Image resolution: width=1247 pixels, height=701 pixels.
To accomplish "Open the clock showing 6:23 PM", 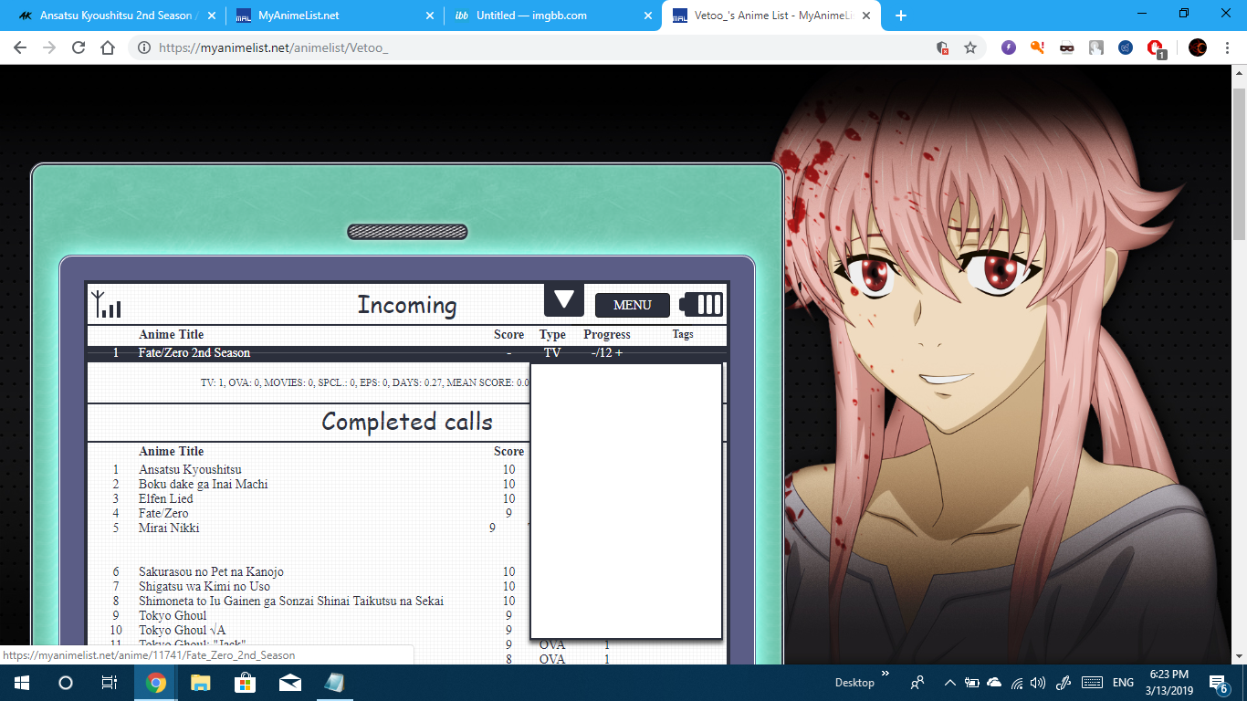I will tap(1170, 683).
